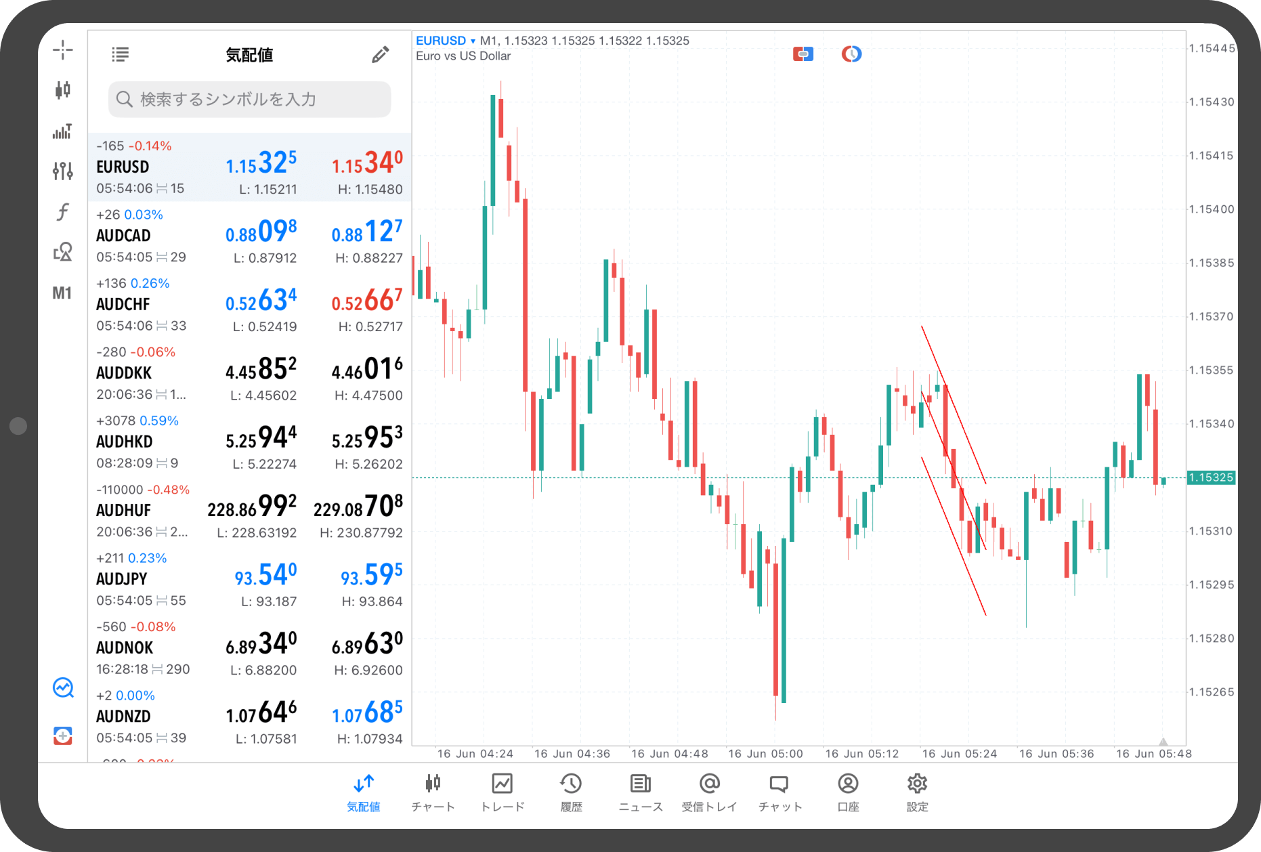This screenshot has height=852, width=1261.
Task: Click the 16 Jun 05:00 time label
Action: [x=765, y=754]
